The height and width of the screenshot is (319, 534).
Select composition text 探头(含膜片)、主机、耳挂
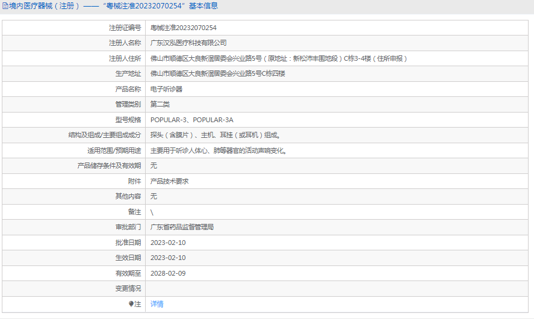(216, 135)
